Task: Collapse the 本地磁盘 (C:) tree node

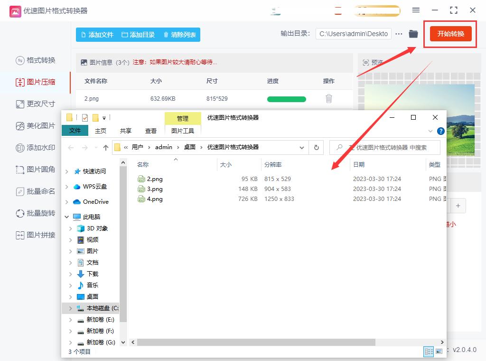Action: (70, 308)
